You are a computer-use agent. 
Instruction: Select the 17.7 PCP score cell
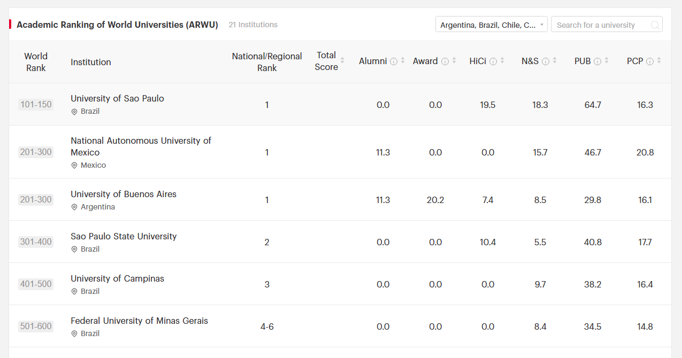coord(645,242)
